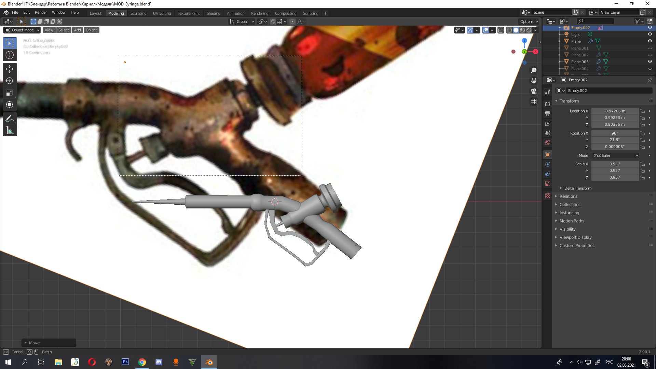Click the Scale X value field
The image size is (656, 369).
pyautogui.click(x=614, y=164)
